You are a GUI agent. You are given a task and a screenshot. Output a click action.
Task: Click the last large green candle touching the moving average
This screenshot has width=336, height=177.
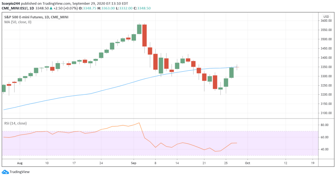pyautogui.click(x=231, y=73)
